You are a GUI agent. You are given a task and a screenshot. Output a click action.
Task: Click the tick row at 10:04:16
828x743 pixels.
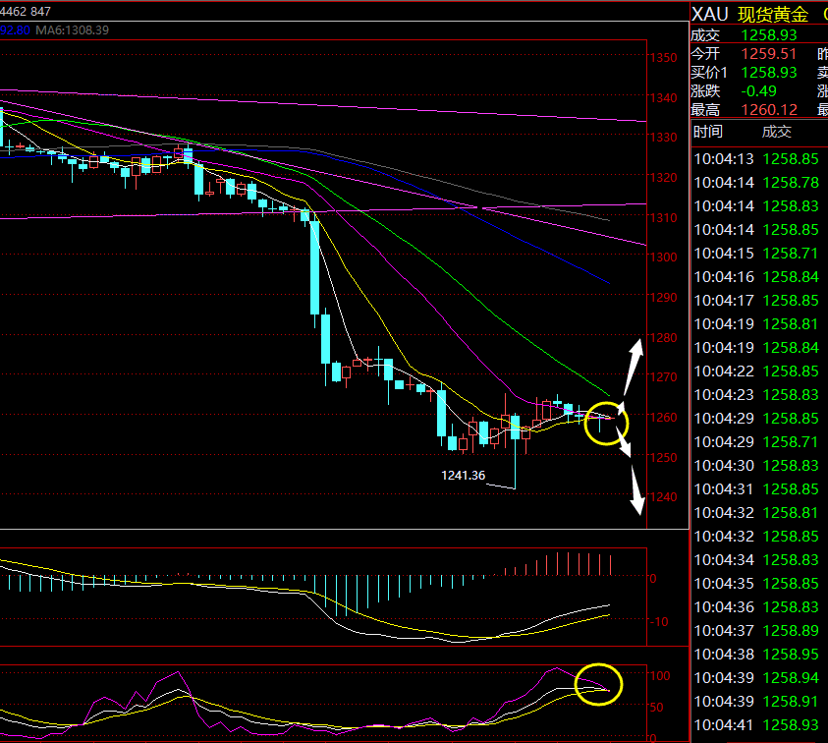coord(756,276)
